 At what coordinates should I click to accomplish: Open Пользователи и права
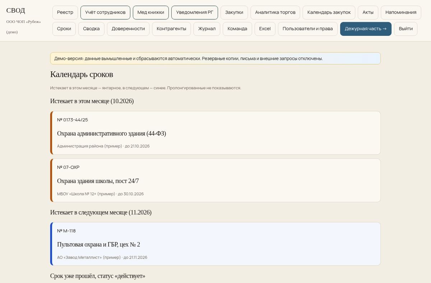point(308,29)
